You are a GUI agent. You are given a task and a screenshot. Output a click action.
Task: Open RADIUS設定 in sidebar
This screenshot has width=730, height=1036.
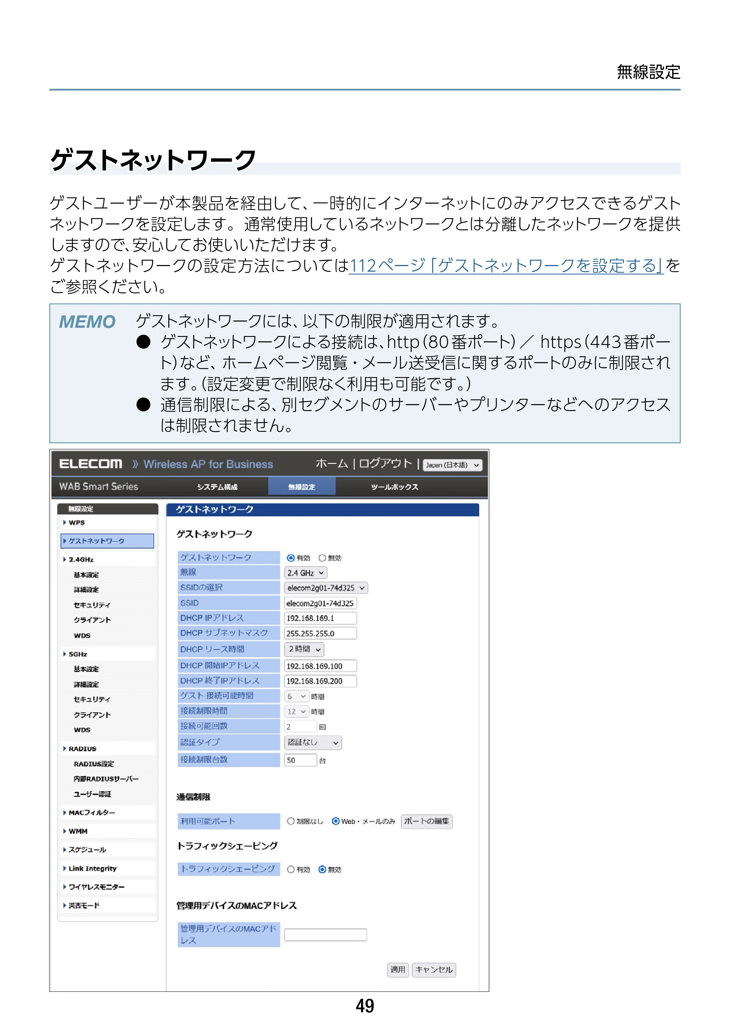[94, 763]
